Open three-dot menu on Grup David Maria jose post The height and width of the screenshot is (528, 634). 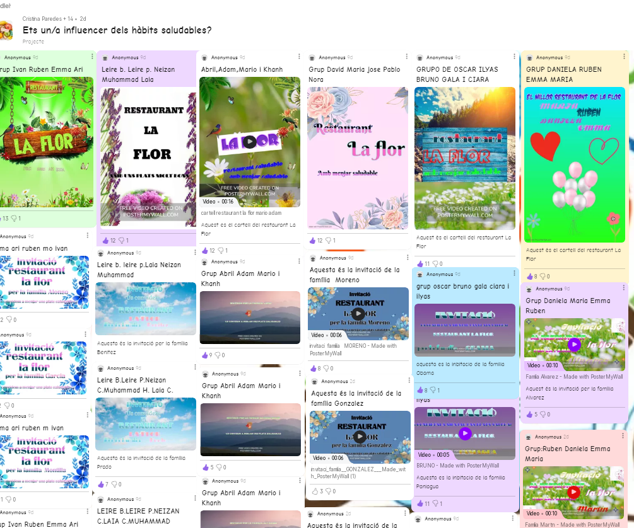[408, 58]
